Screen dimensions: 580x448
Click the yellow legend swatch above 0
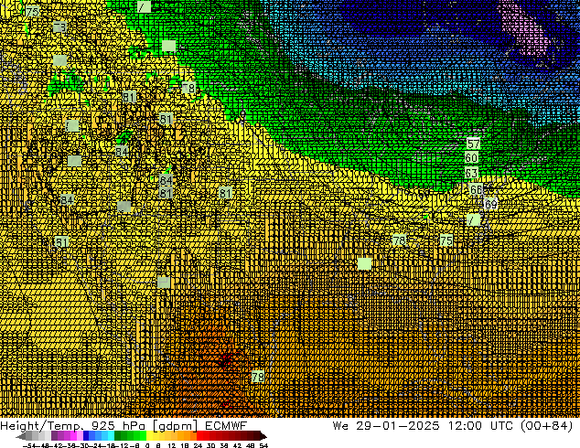coord(149,435)
